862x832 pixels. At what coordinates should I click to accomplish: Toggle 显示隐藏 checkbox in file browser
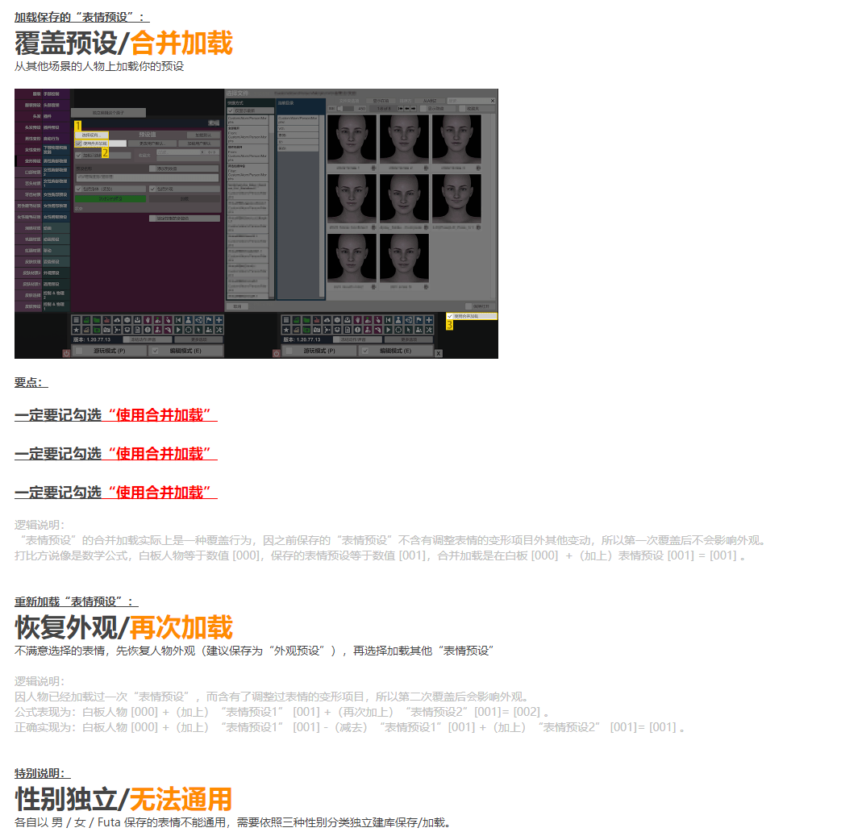click(438, 108)
